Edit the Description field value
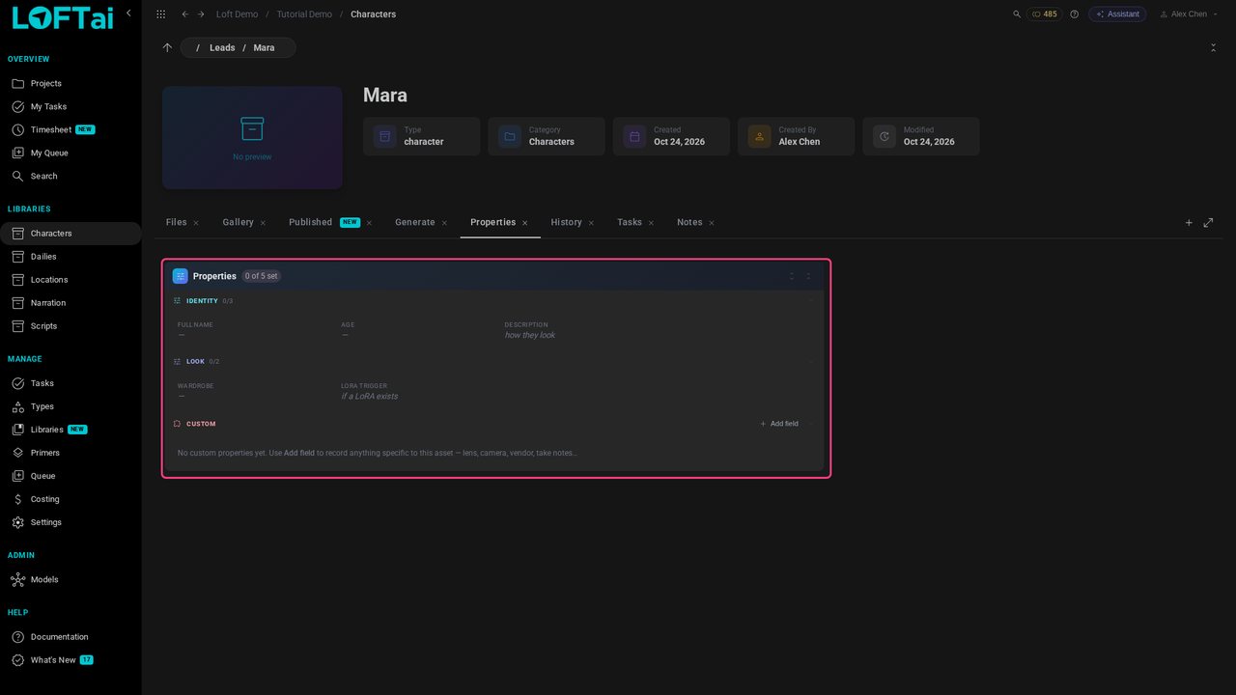 pyautogui.click(x=530, y=335)
